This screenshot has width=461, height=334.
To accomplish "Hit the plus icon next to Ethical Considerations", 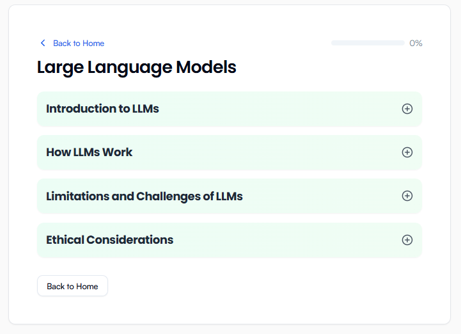I will (407, 240).
